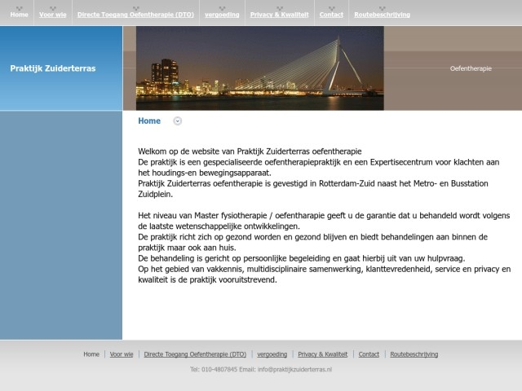
Task: Open Privacy & Kwaliteit from top menu
Action: (280, 15)
